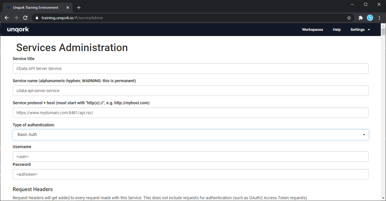Click the Username input field
This screenshot has height=201, width=386.
pos(190,157)
